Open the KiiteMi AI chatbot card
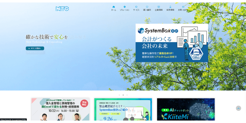 [x=186, y=109]
